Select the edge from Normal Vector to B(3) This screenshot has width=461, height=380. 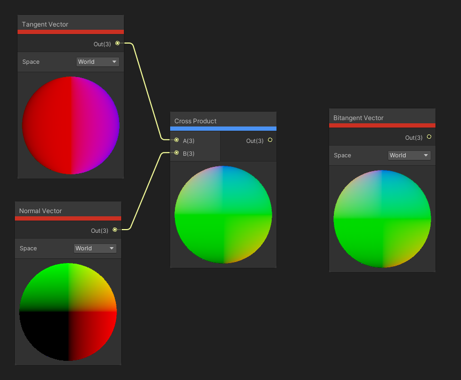coord(145,191)
